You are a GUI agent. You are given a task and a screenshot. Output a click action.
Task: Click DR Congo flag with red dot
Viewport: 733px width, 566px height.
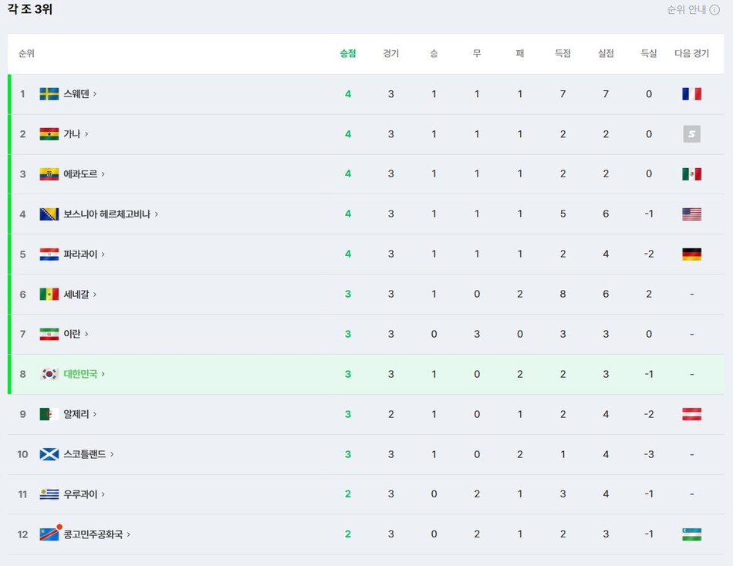tap(49, 534)
